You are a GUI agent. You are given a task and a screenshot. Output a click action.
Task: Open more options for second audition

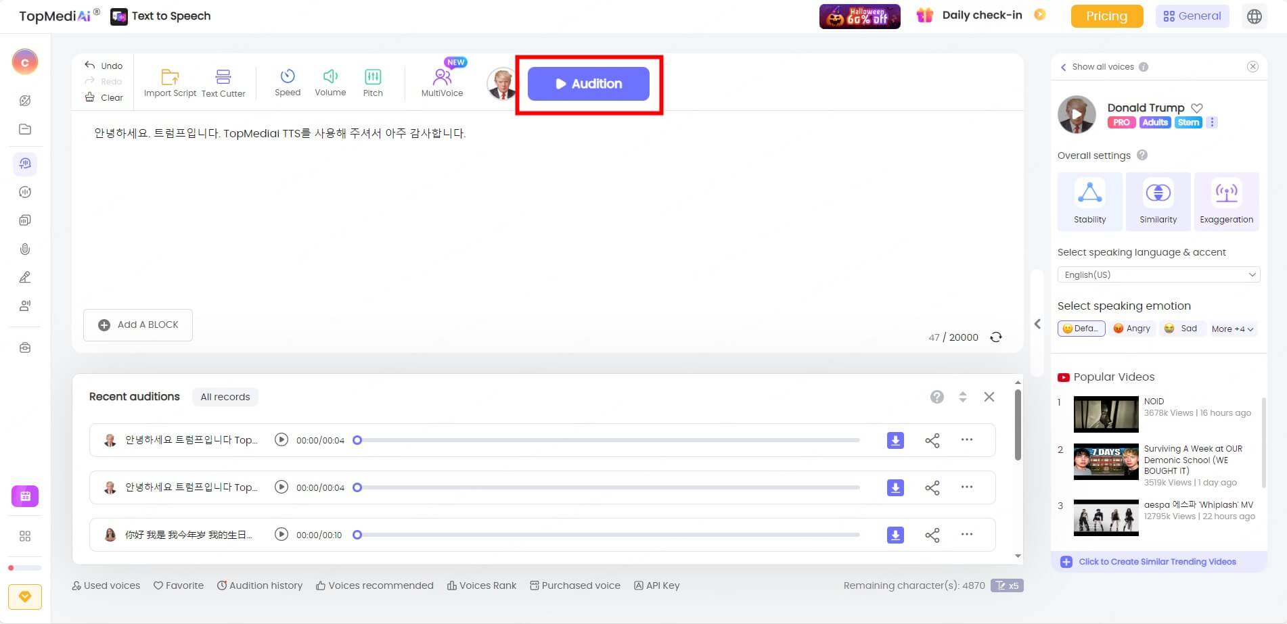(x=967, y=487)
